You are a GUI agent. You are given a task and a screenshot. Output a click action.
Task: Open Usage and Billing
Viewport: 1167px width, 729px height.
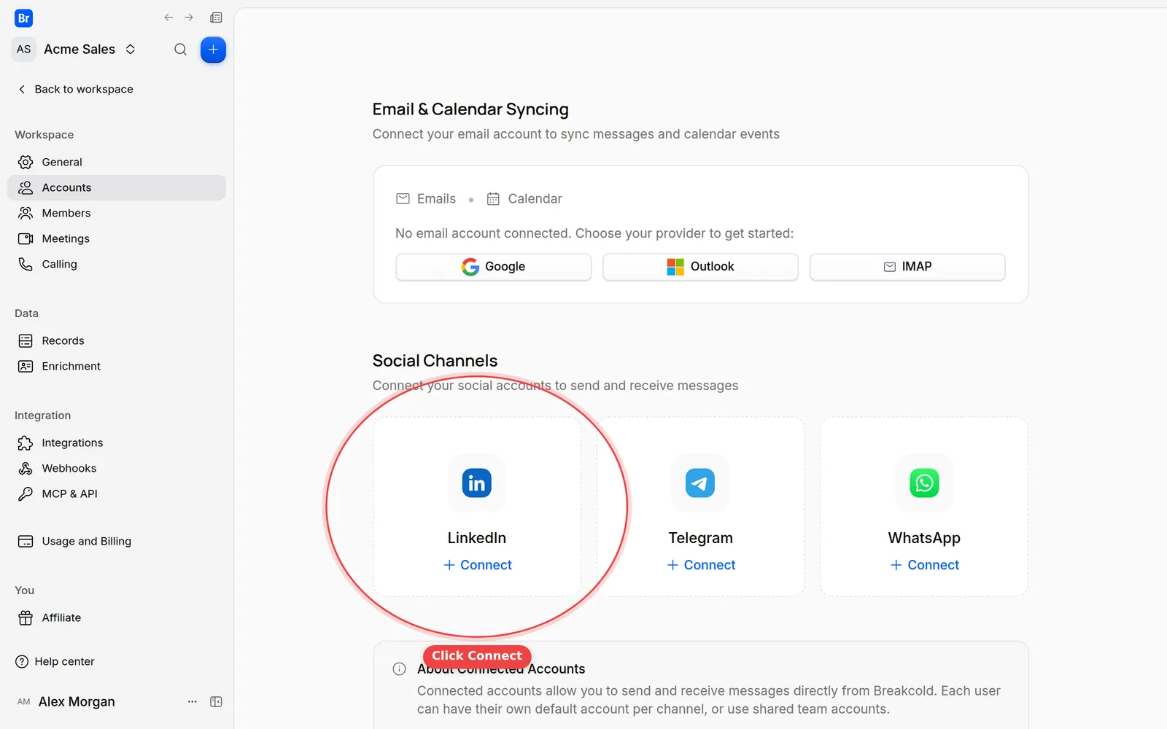click(117, 541)
